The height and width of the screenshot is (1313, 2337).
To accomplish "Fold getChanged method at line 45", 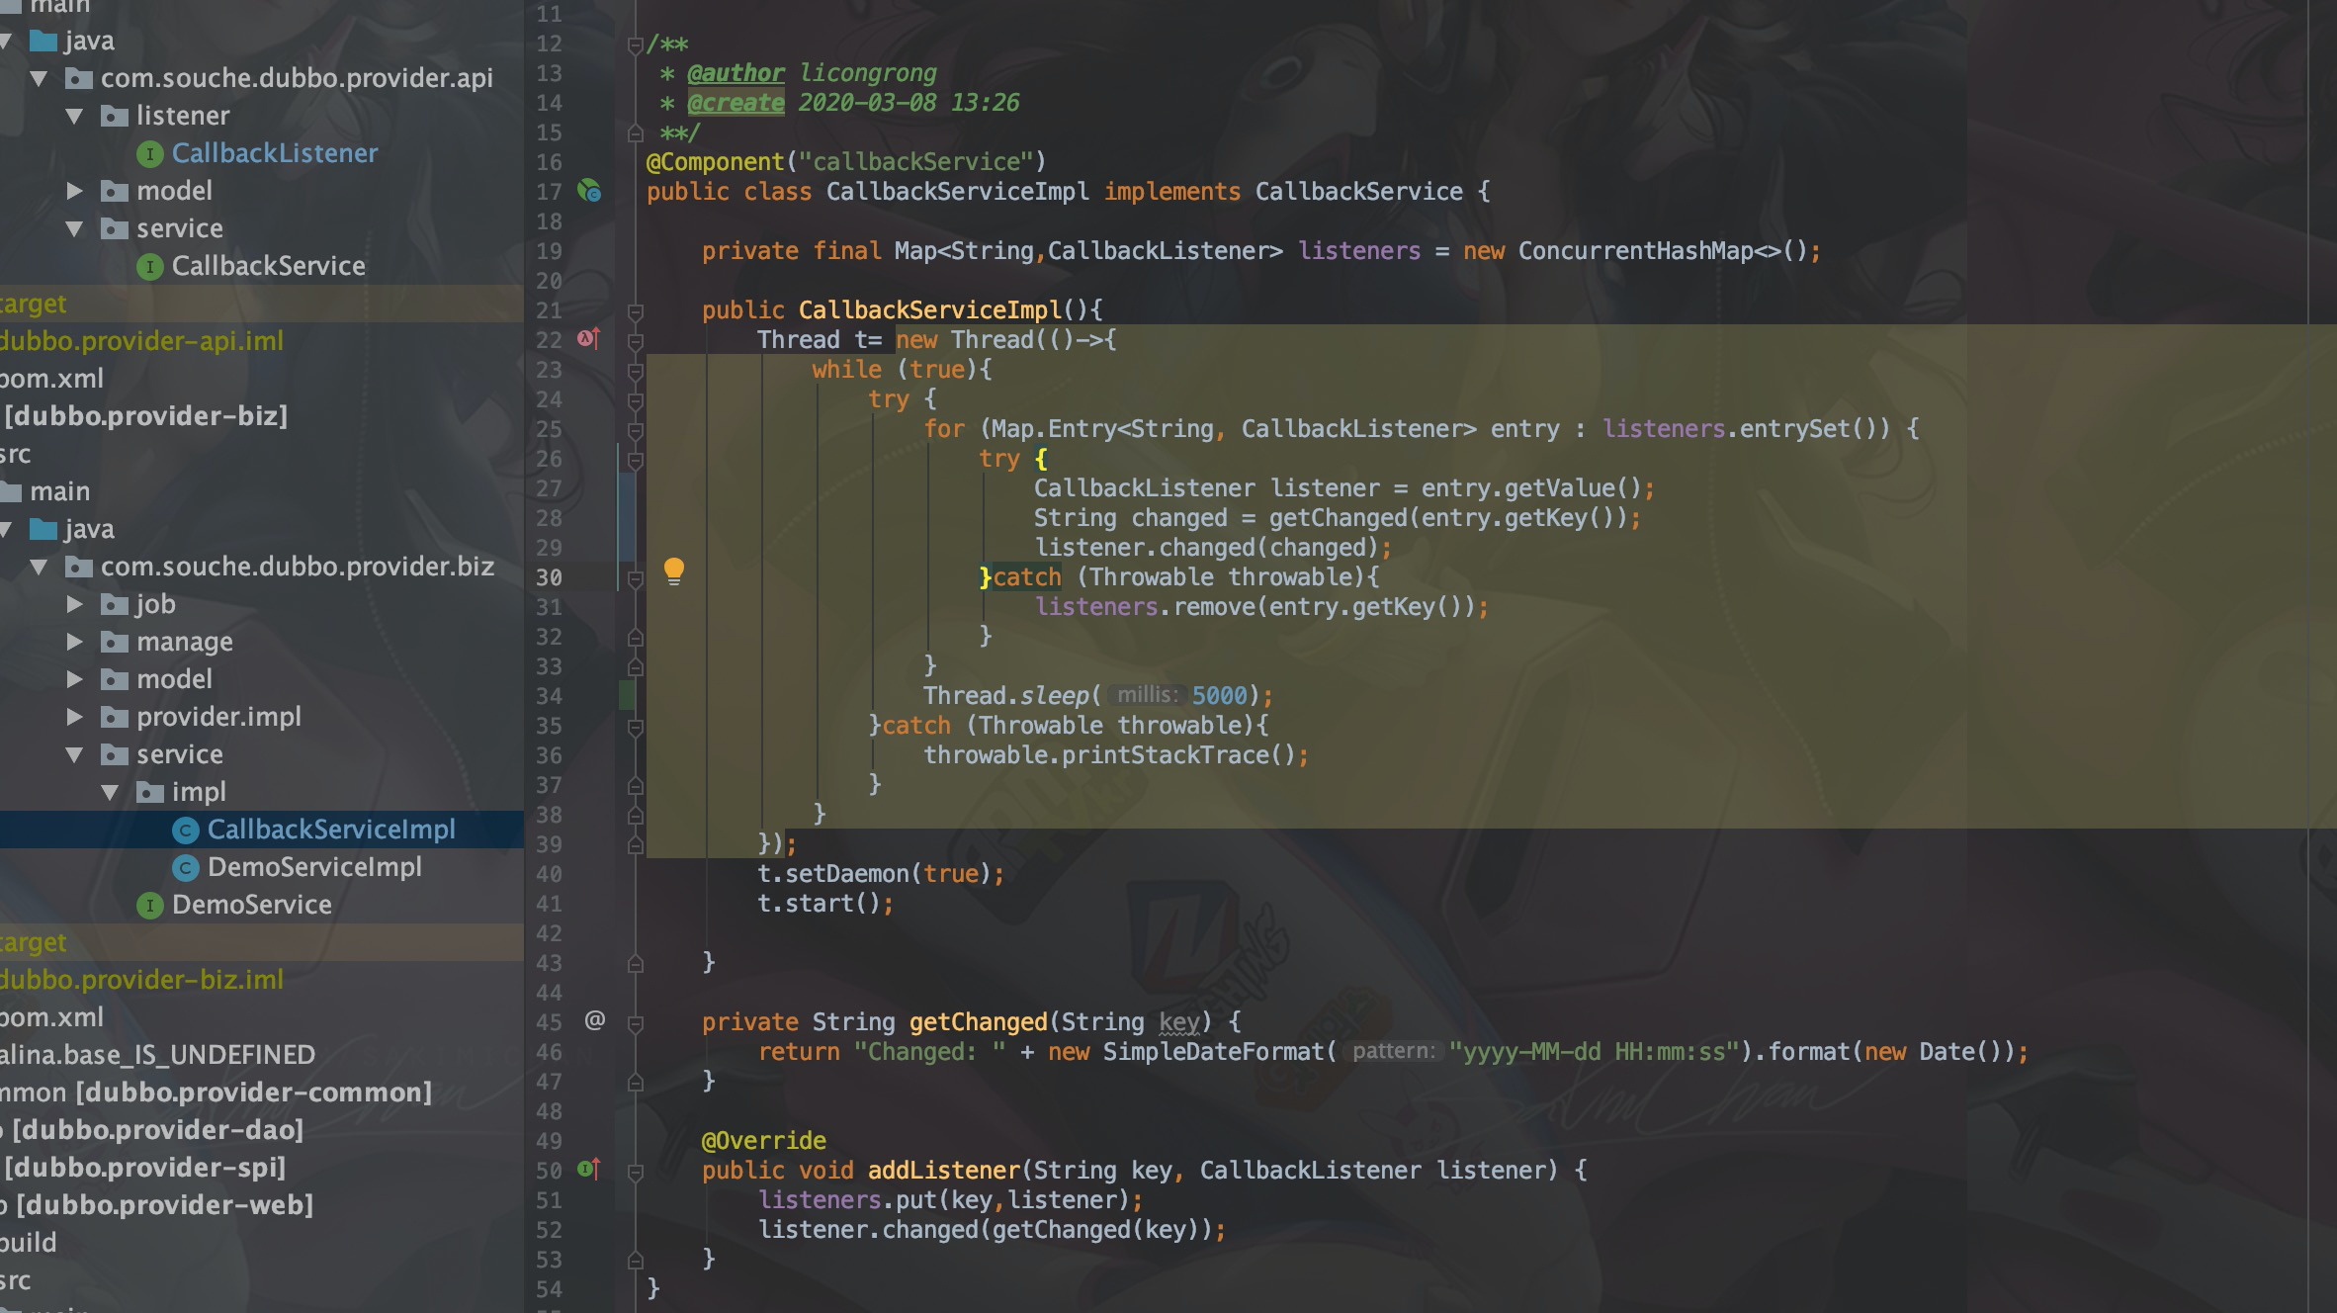I will pos(636,1023).
